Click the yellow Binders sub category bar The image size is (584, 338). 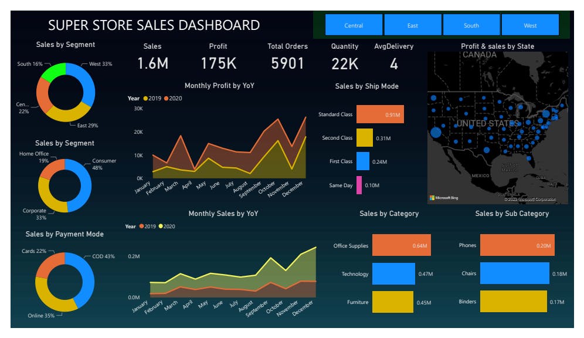[513, 302]
